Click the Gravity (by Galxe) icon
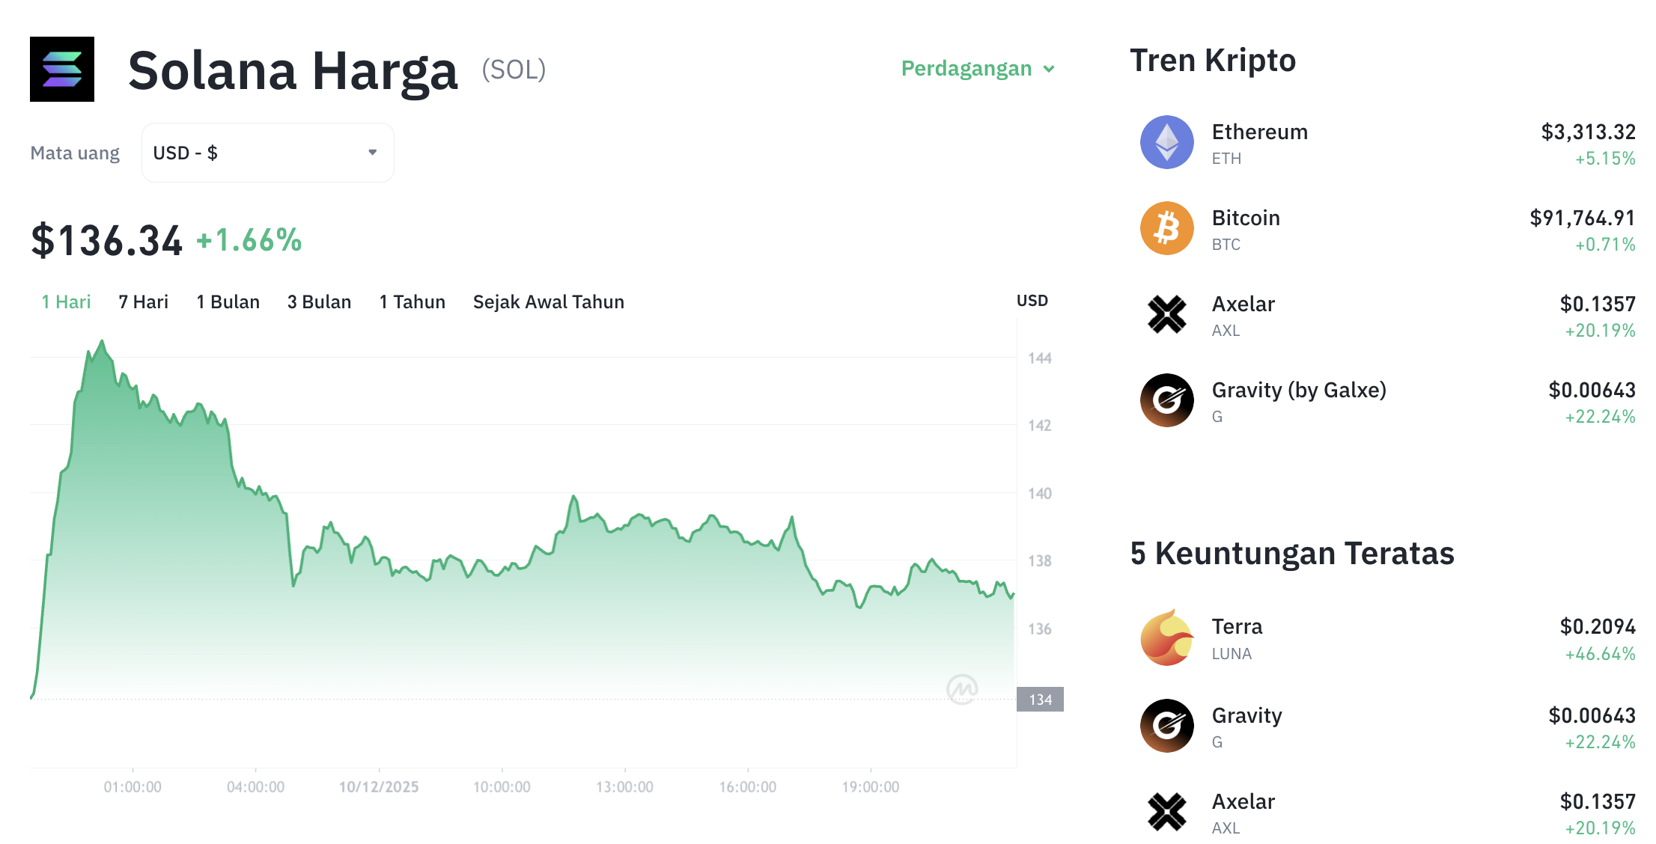This screenshot has width=1656, height=844. pyautogui.click(x=1166, y=400)
